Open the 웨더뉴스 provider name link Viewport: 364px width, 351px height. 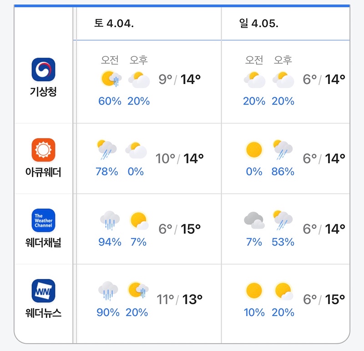click(43, 313)
